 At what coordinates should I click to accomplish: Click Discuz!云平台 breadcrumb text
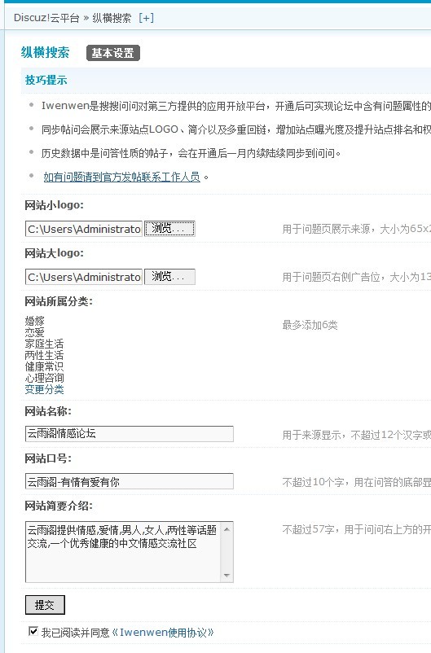coord(46,18)
